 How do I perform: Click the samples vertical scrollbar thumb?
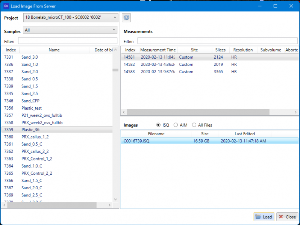115,70
